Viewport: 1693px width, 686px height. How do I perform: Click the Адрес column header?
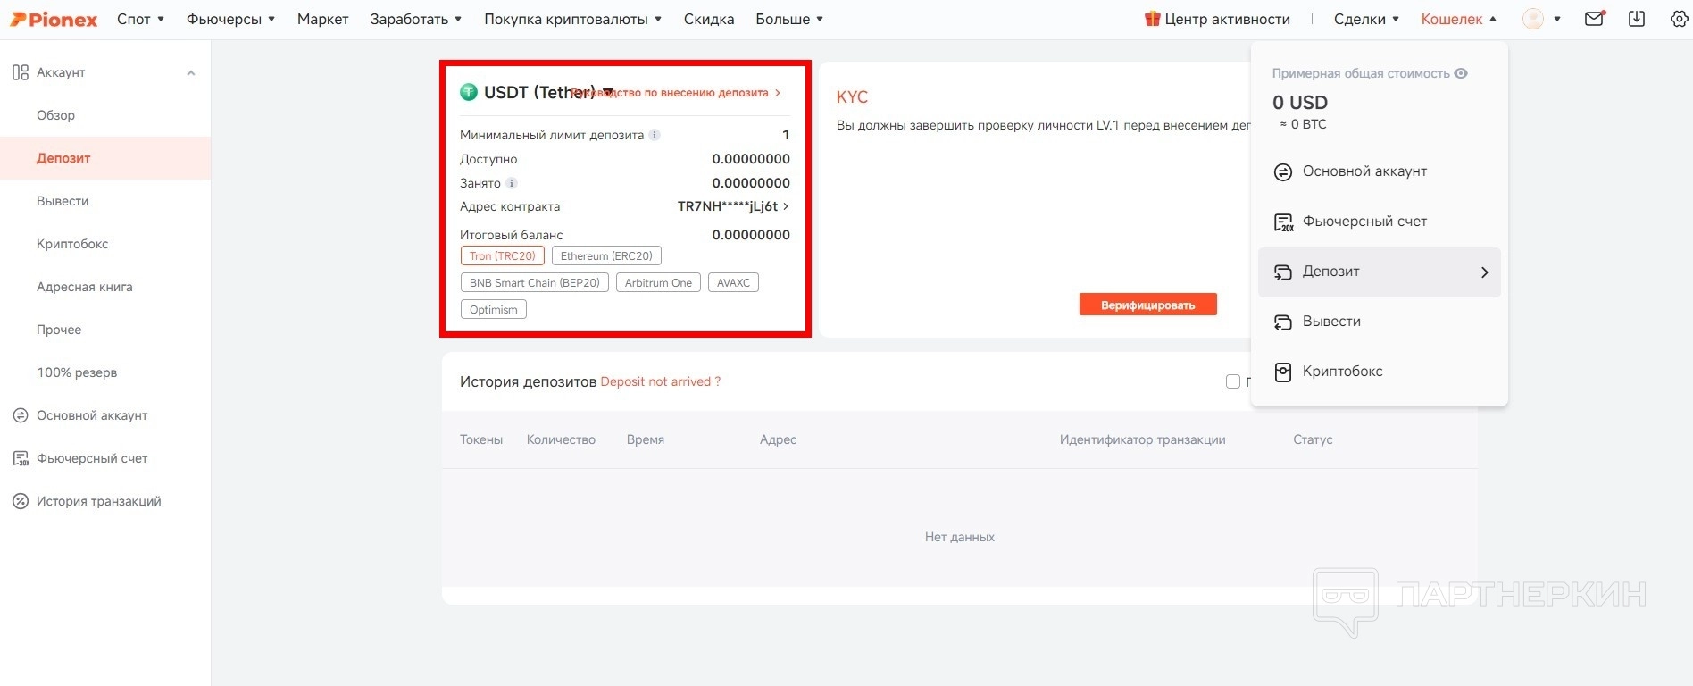tap(778, 439)
